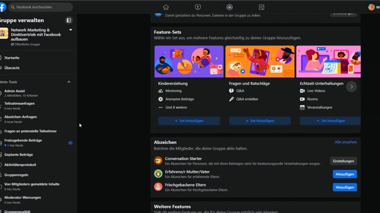Click the Mentoring feature icon
The image size is (380, 213).
(160, 91)
